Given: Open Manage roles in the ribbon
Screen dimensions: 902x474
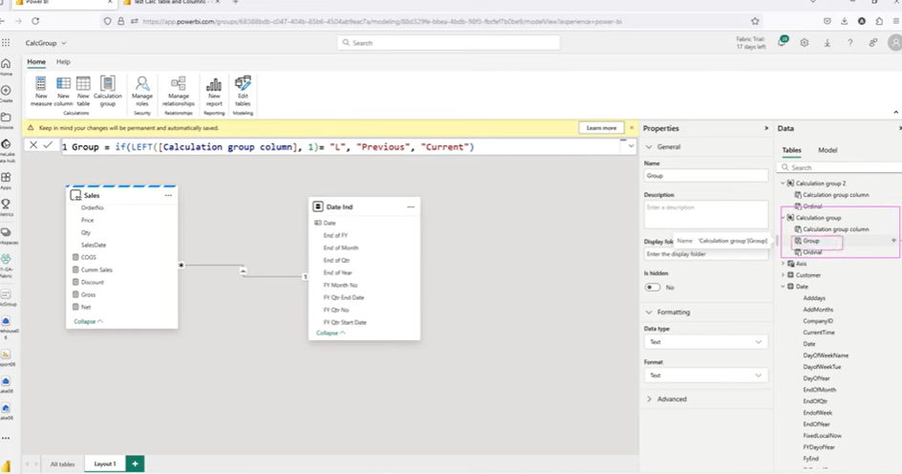Looking at the screenshot, I should 142,91.
